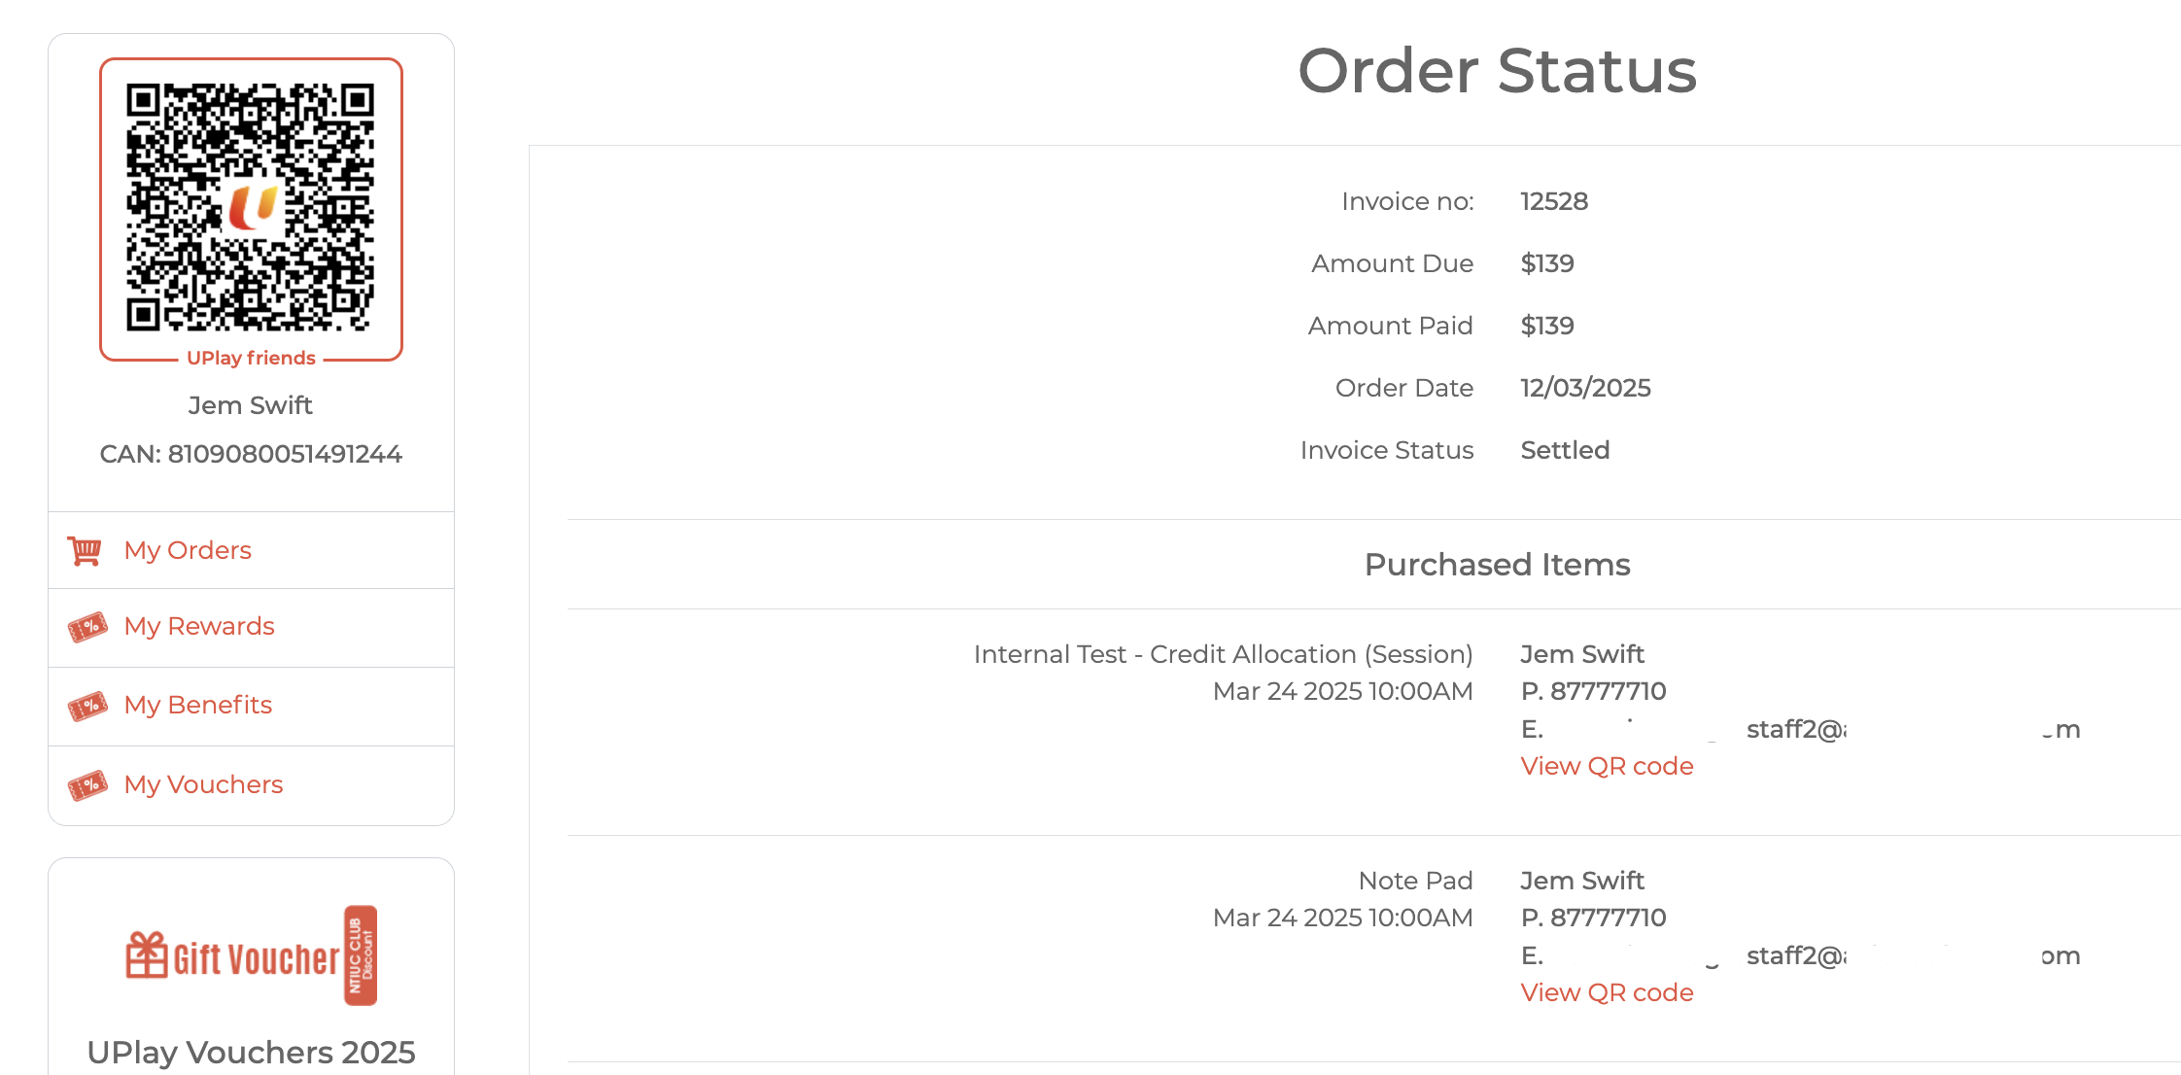This screenshot has height=1075, width=2181.
Task: Click the Jem Swift profile name
Action: tap(251, 405)
